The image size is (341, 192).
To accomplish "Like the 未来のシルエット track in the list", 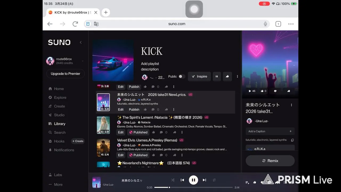I will (145, 110).
